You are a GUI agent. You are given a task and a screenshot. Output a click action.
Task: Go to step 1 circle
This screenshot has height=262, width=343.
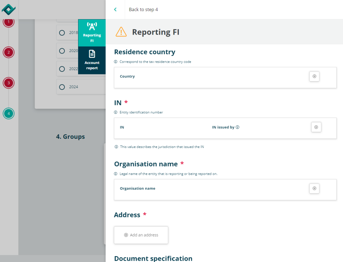coord(8,22)
